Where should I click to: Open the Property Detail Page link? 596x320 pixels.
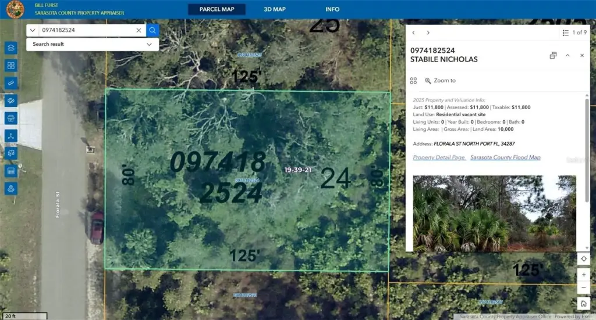(x=439, y=157)
